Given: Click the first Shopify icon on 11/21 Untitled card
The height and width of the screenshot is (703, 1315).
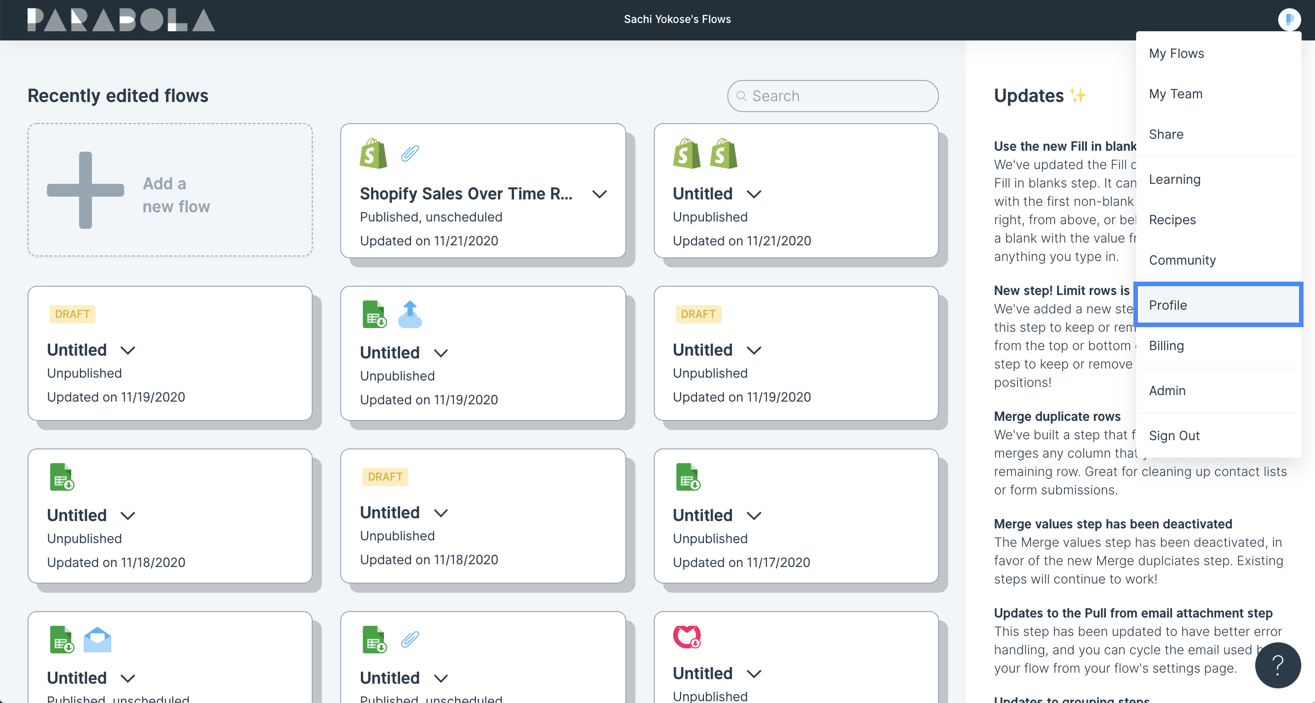Looking at the screenshot, I should [686, 153].
